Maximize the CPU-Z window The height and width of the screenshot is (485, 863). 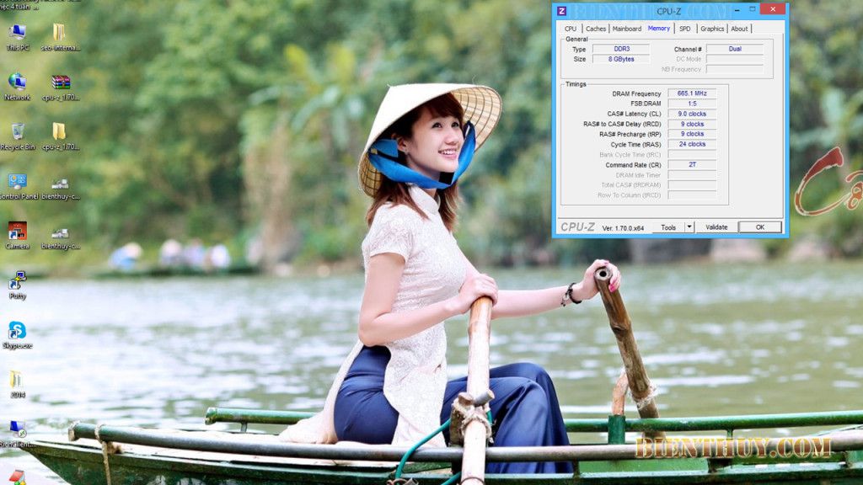753,9
